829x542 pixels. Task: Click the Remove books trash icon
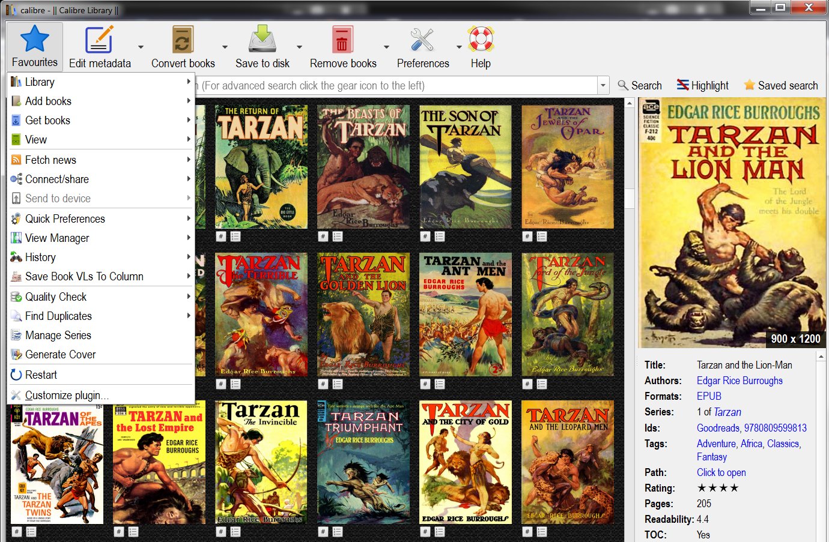tap(342, 41)
